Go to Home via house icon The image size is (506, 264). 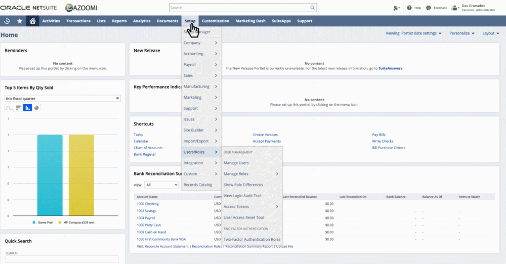point(32,21)
